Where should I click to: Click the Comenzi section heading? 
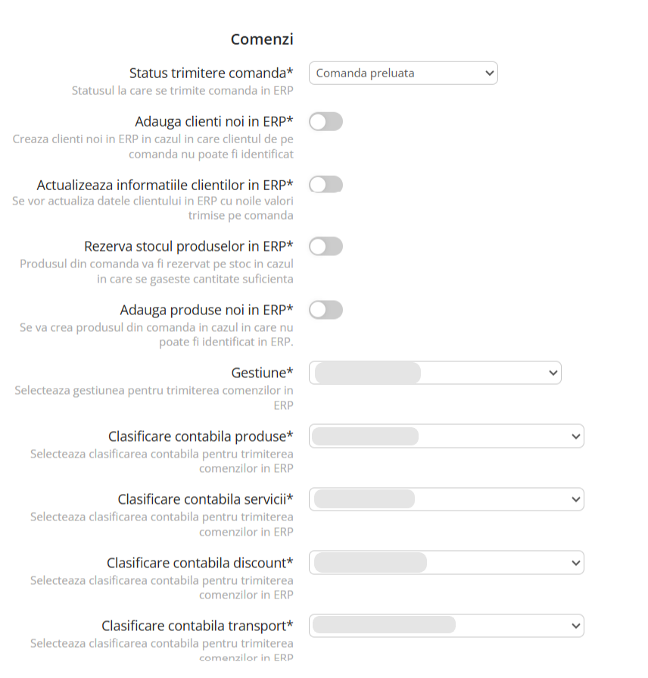click(x=262, y=39)
